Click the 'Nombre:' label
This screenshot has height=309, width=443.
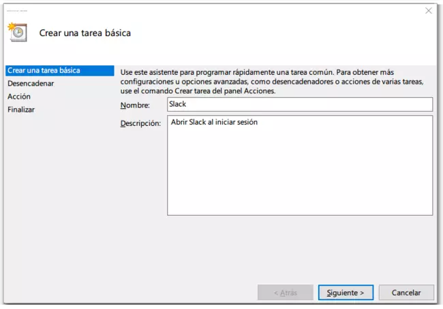(135, 105)
